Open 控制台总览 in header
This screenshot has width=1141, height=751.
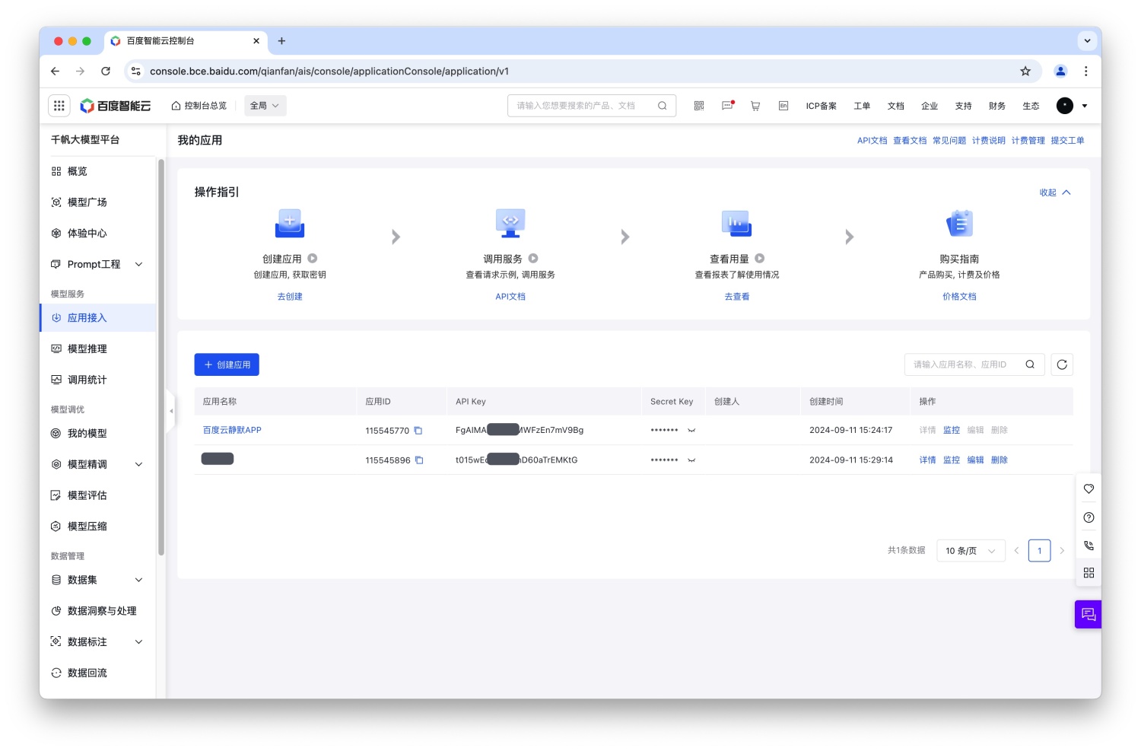199,106
